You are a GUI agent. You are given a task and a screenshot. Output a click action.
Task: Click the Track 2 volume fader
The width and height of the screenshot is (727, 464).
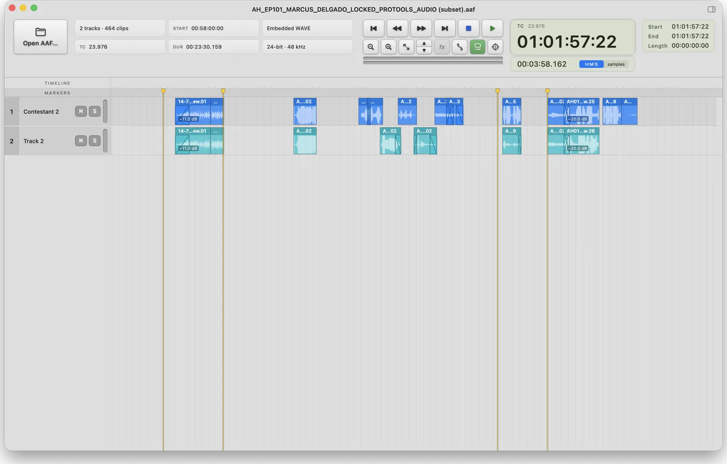click(105, 141)
